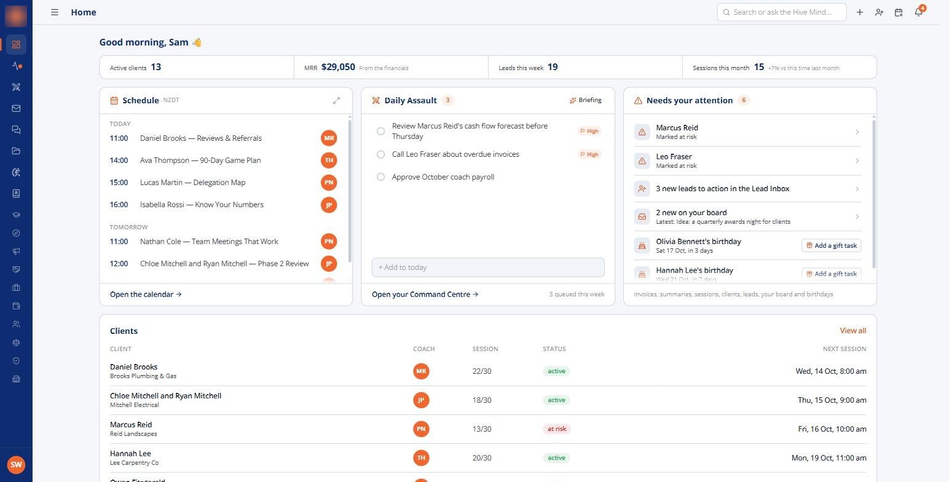The image size is (949, 482).
Task: Open your Command Centre link
Action: tap(425, 294)
